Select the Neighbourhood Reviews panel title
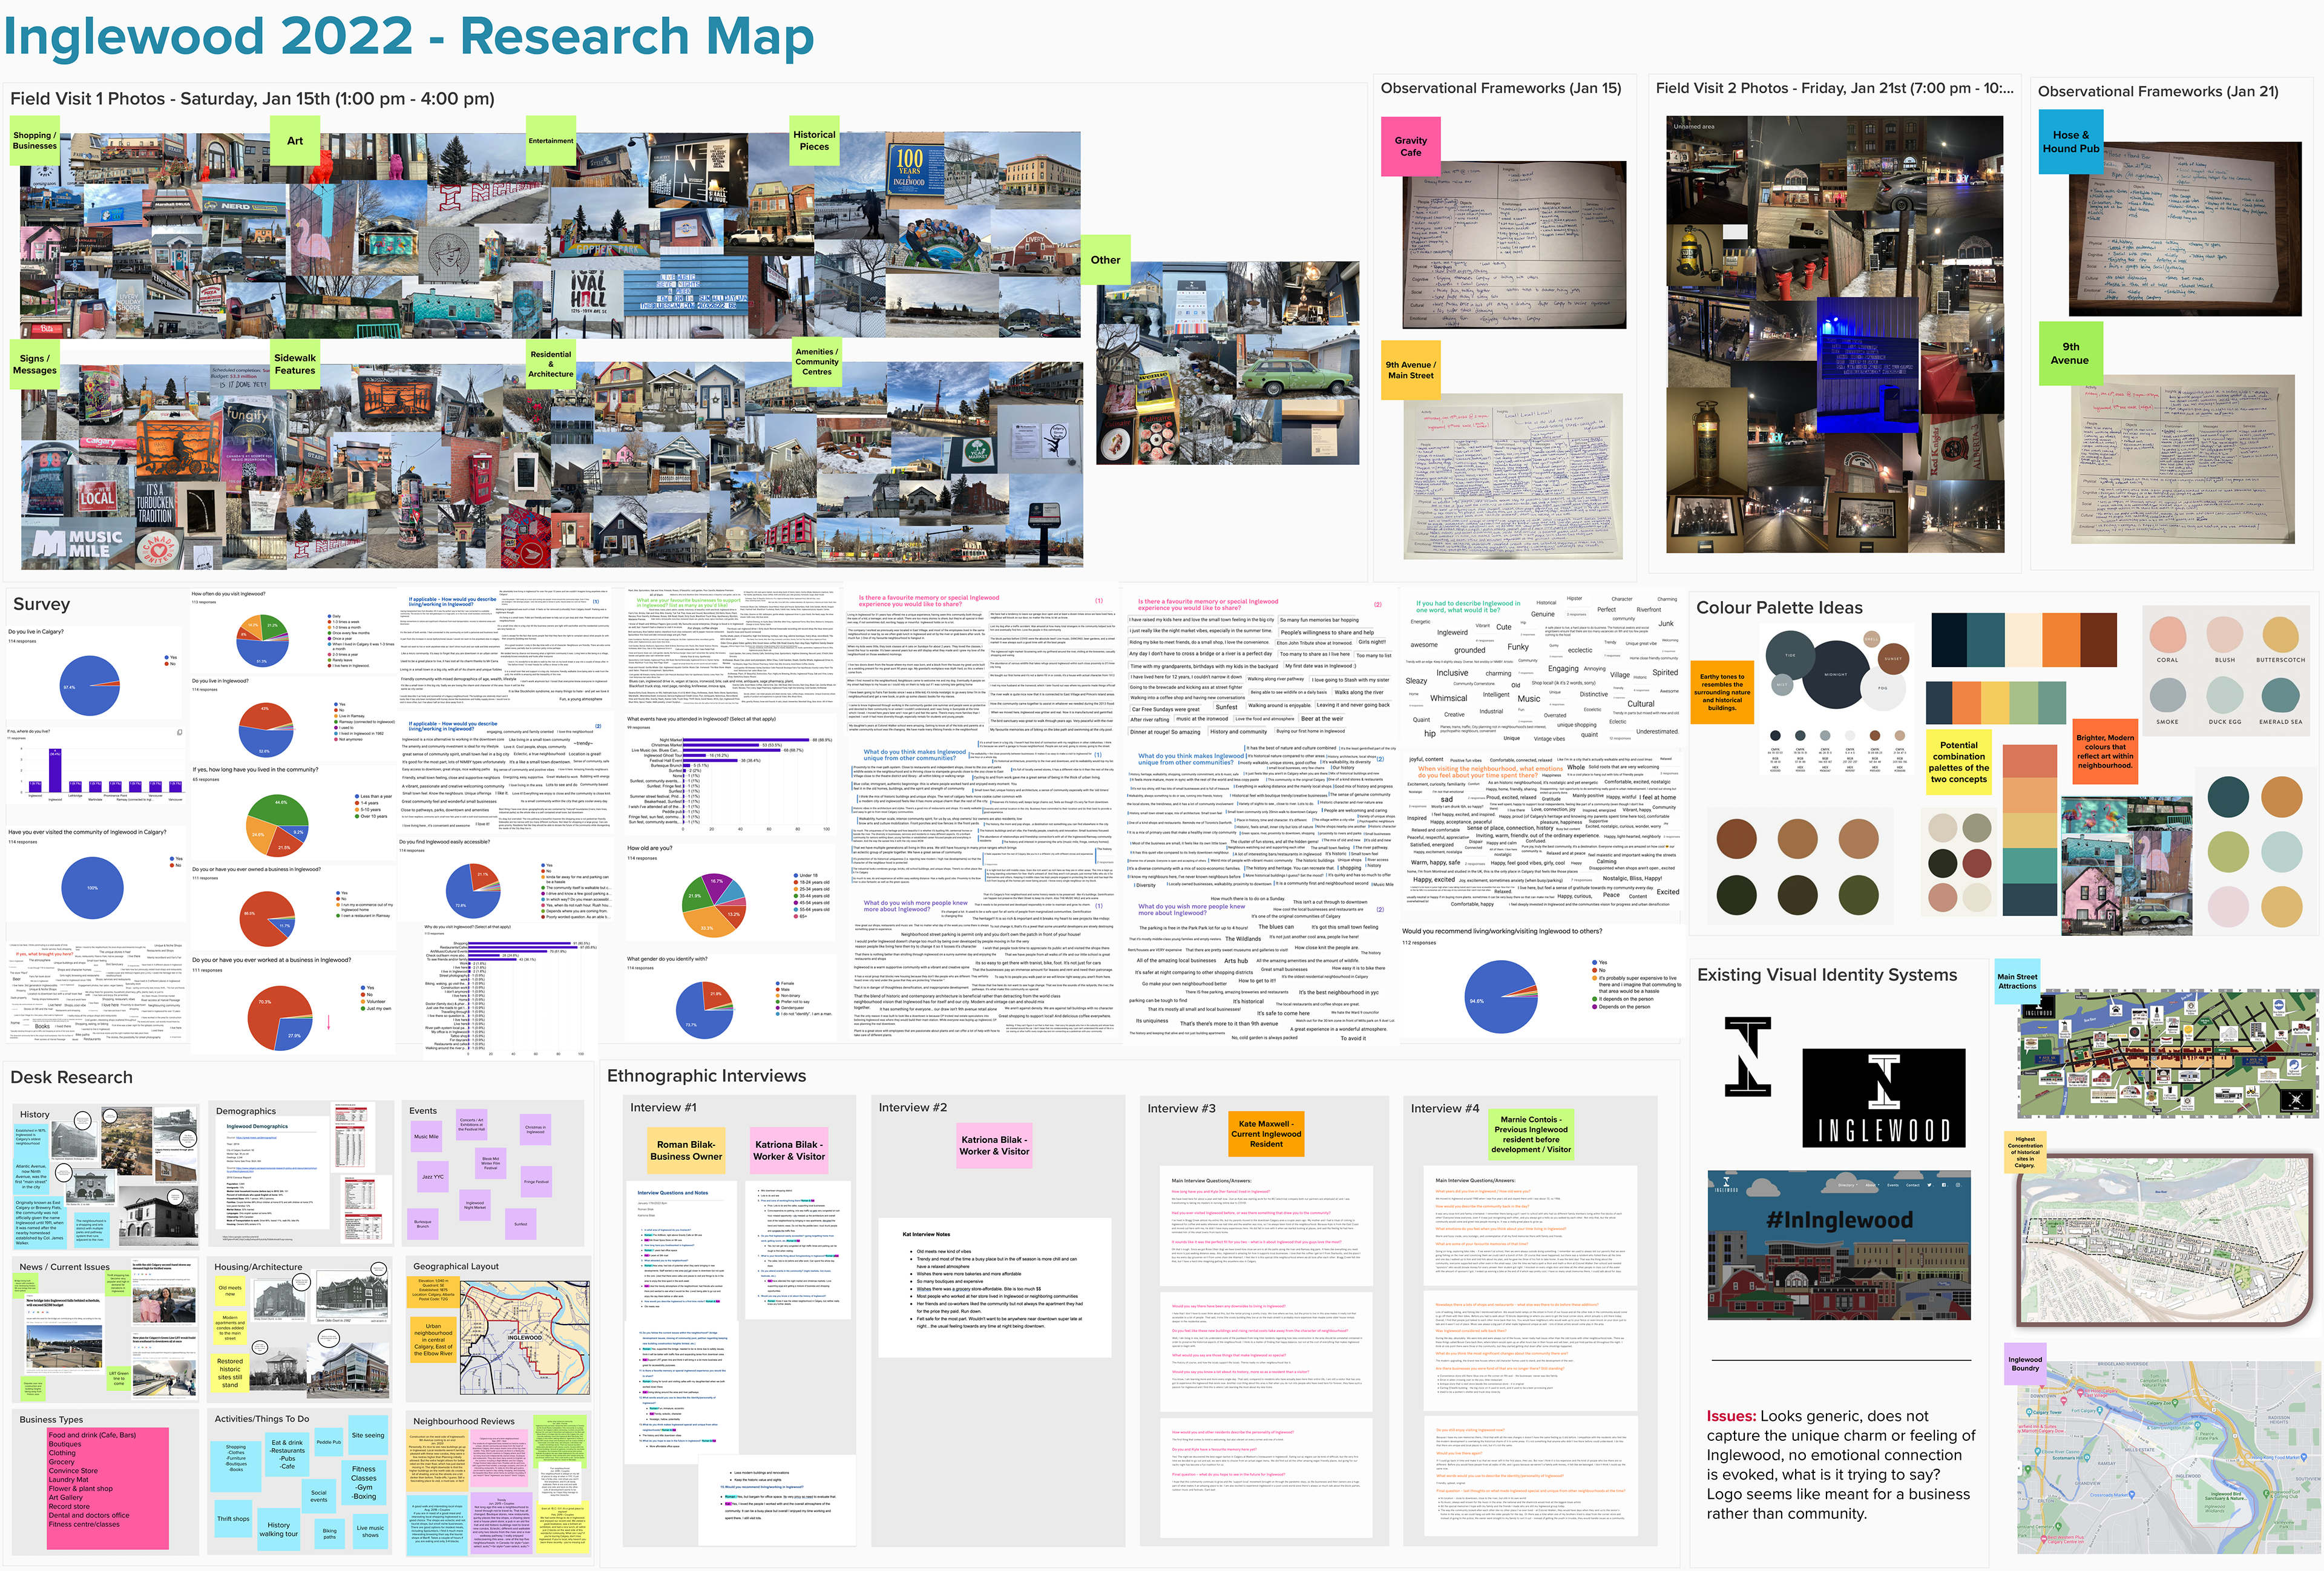Image resolution: width=2324 pixels, height=1571 pixels. point(464,1421)
